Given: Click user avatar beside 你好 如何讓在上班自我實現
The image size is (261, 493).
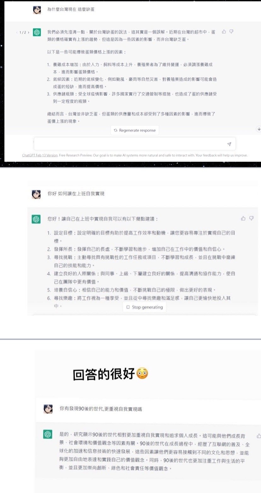Looking at the screenshot, I should coord(36,194).
